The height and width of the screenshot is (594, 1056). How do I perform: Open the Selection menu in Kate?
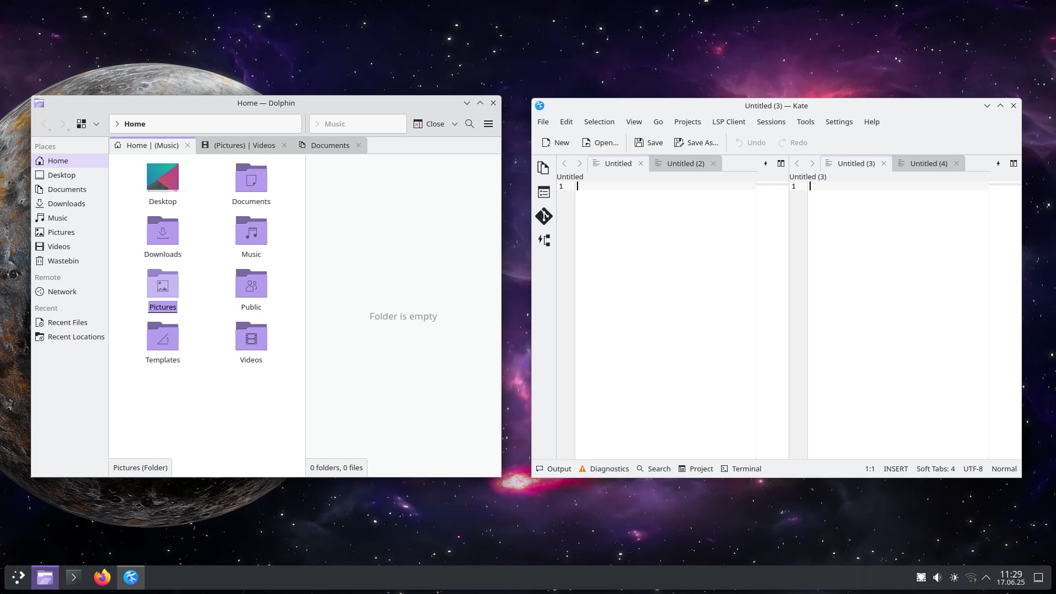point(599,122)
